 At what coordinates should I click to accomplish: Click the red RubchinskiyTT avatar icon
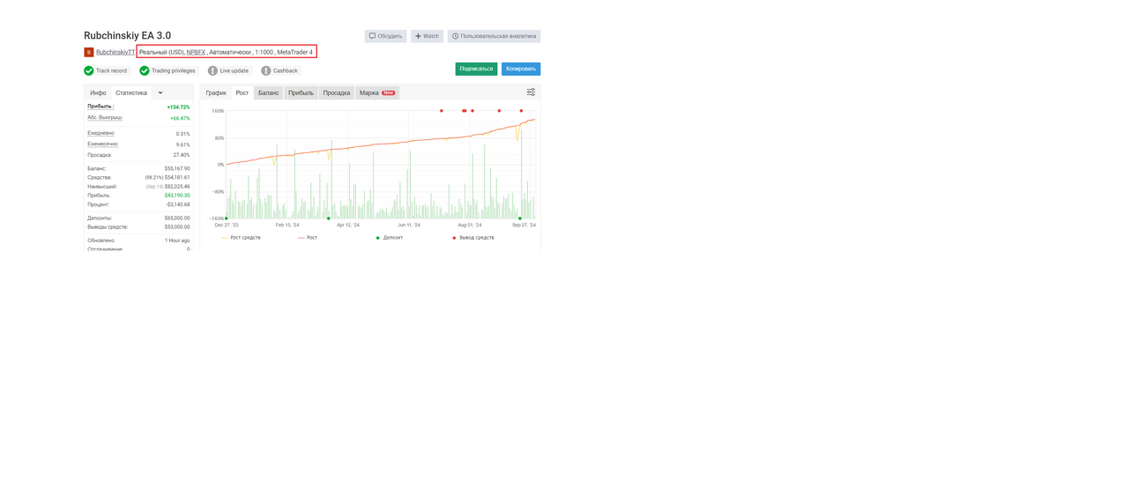click(x=89, y=52)
